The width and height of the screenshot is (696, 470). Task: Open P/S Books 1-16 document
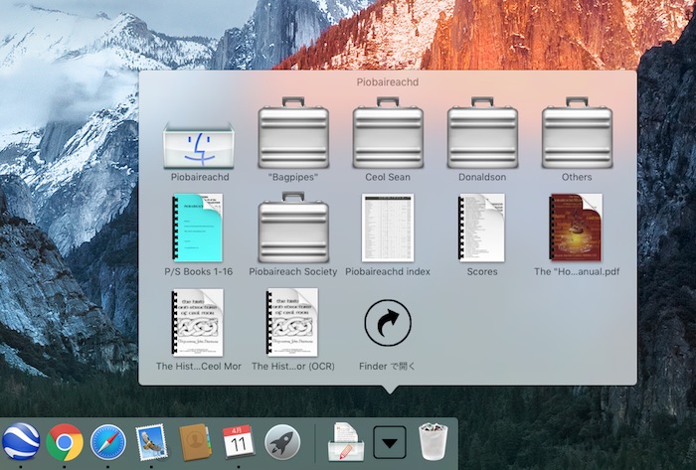(199, 228)
